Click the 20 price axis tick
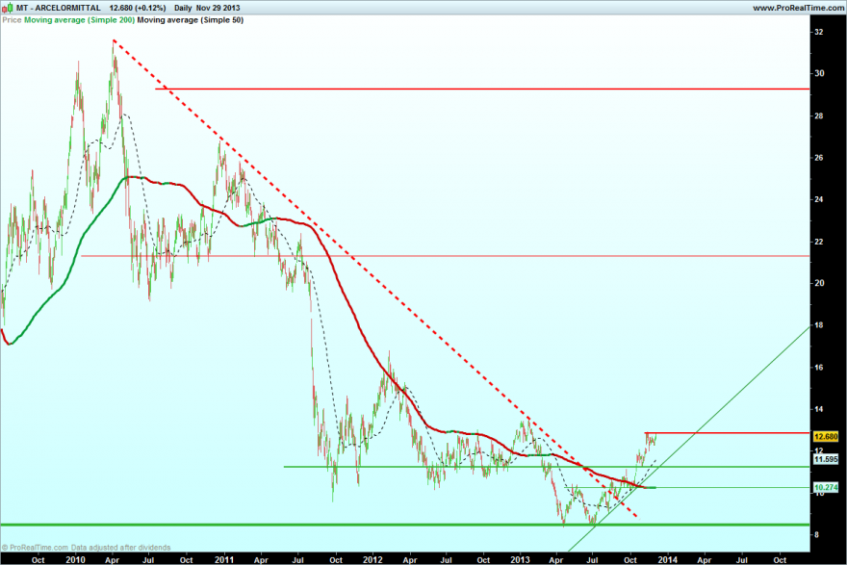This screenshot has height=565, width=847. tap(819, 283)
